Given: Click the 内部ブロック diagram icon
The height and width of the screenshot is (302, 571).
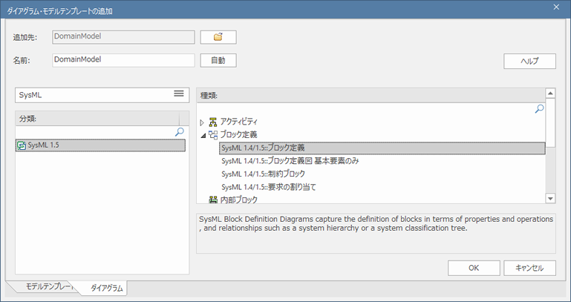Looking at the screenshot, I should (x=213, y=200).
